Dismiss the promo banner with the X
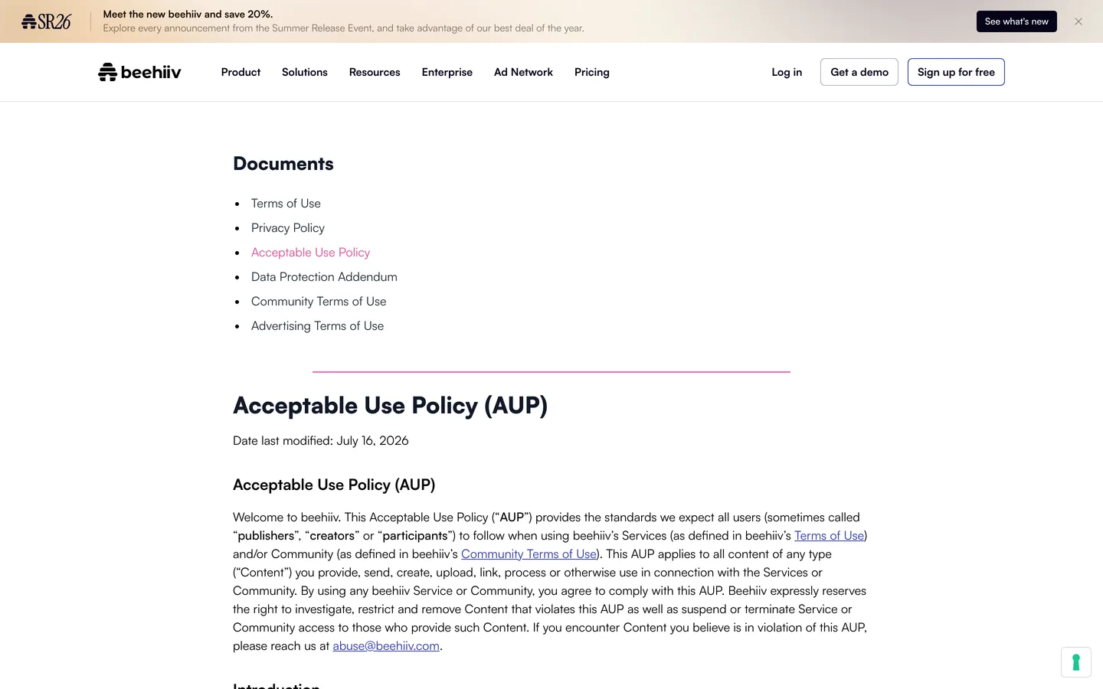The image size is (1103, 689). click(x=1078, y=21)
